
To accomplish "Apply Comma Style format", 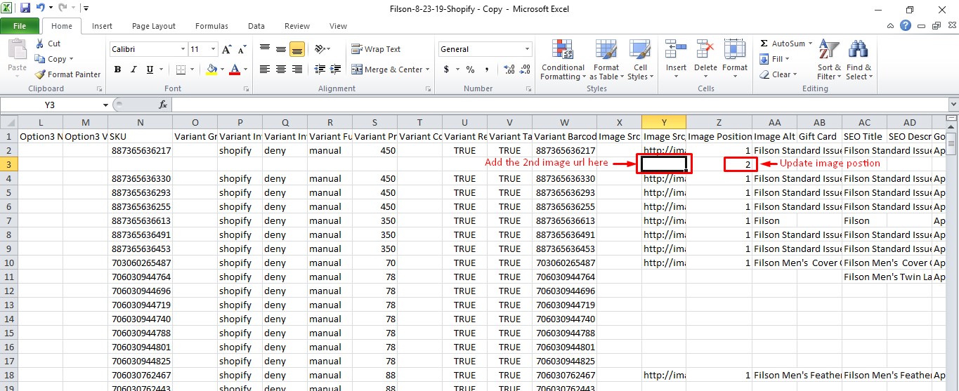I will coord(485,69).
